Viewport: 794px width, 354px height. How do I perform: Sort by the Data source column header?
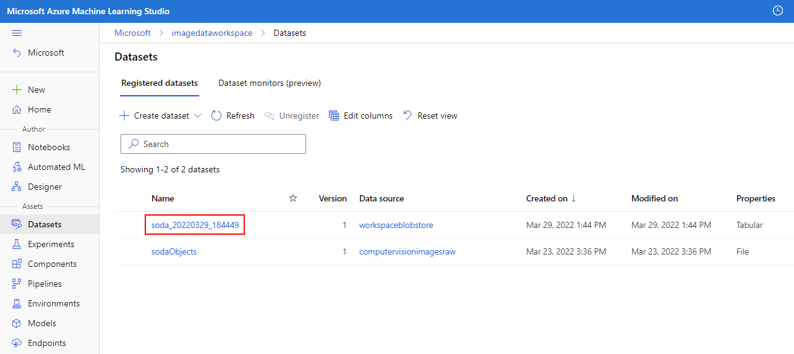coord(382,198)
